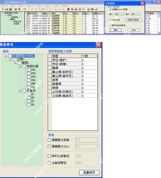This screenshot has width=161, height=178.
Task: Collapse the 设备段 node in 批量修改
Action: point(20,91)
